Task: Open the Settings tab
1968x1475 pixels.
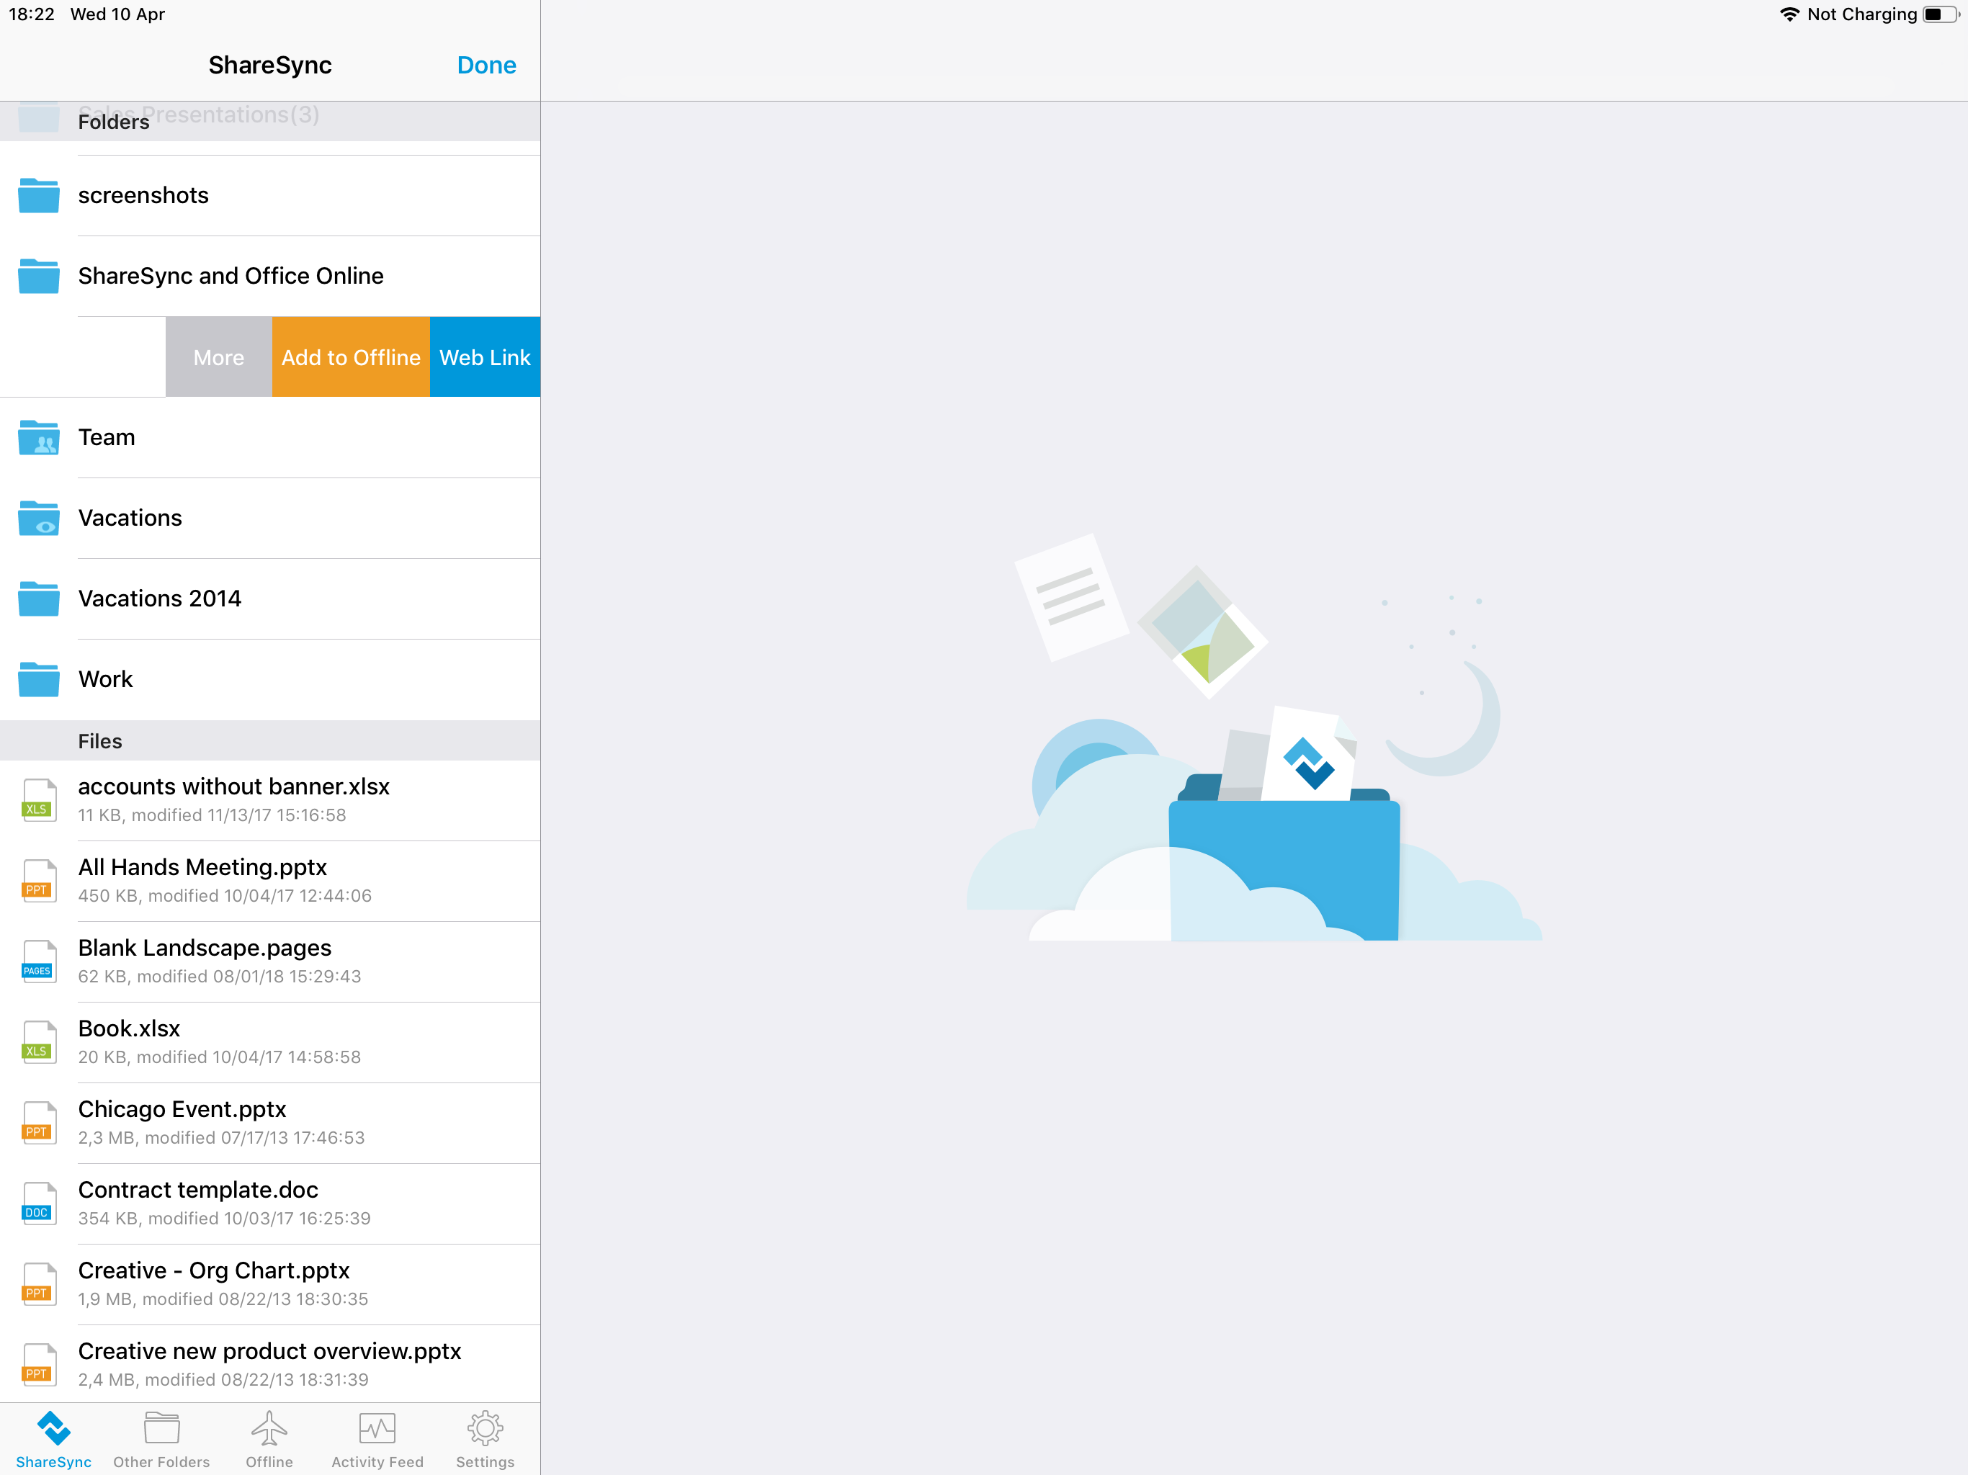Action: [x=485, y=1440]
